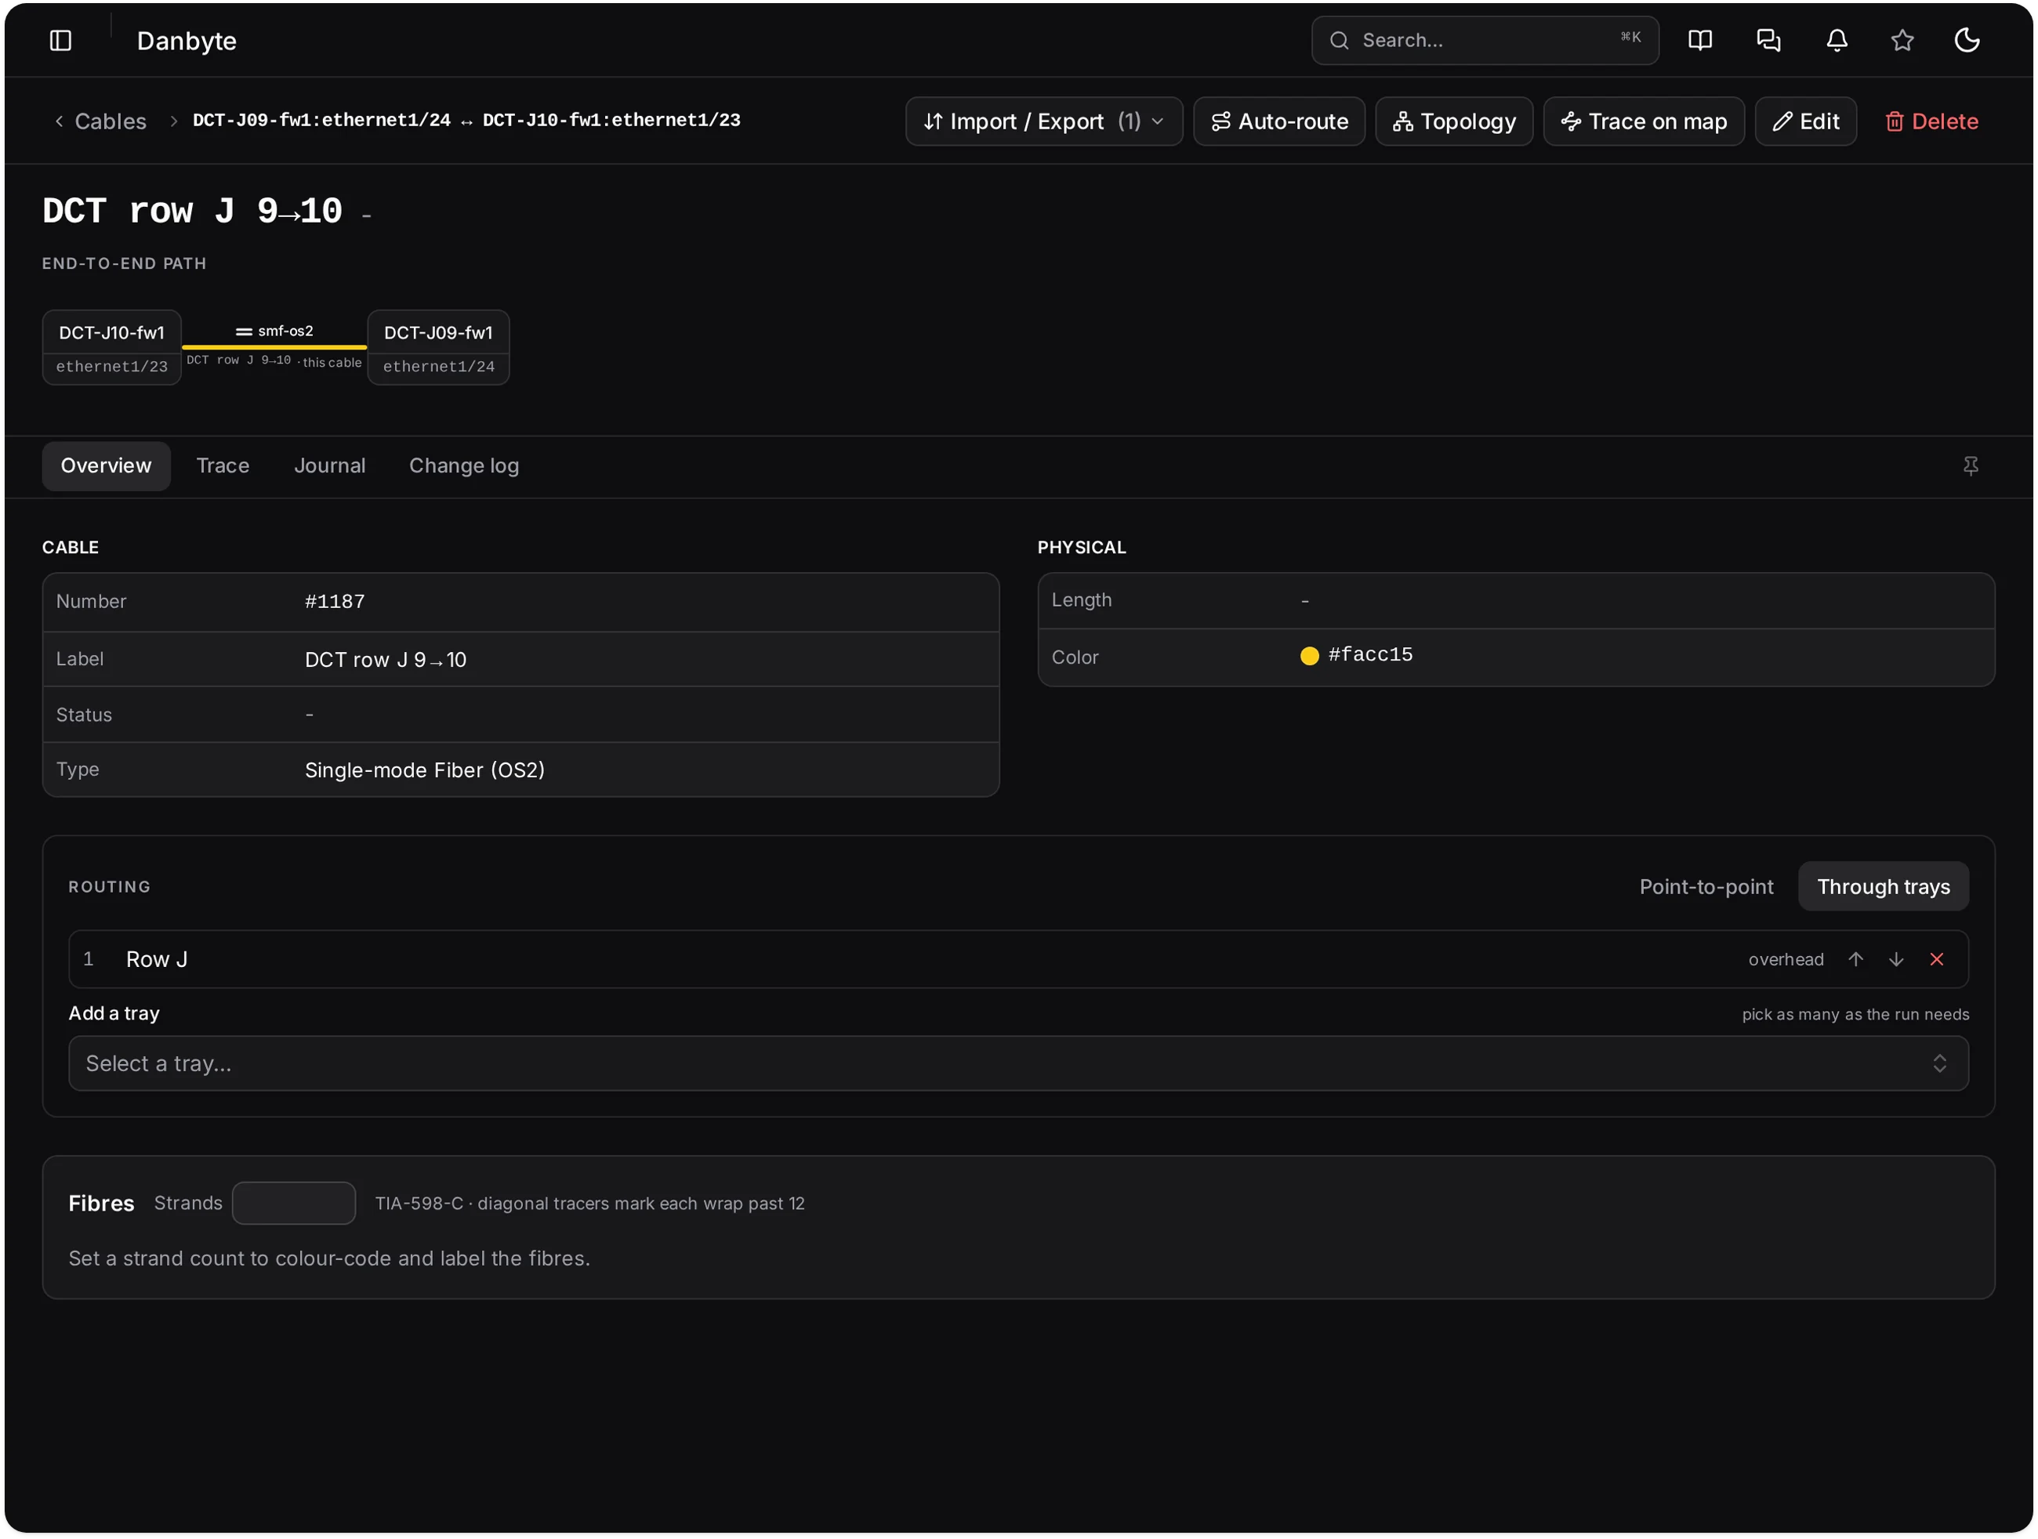Toggle dark mode moon icon
Screen dimensions: 2038x1539
pos(1967,41)
